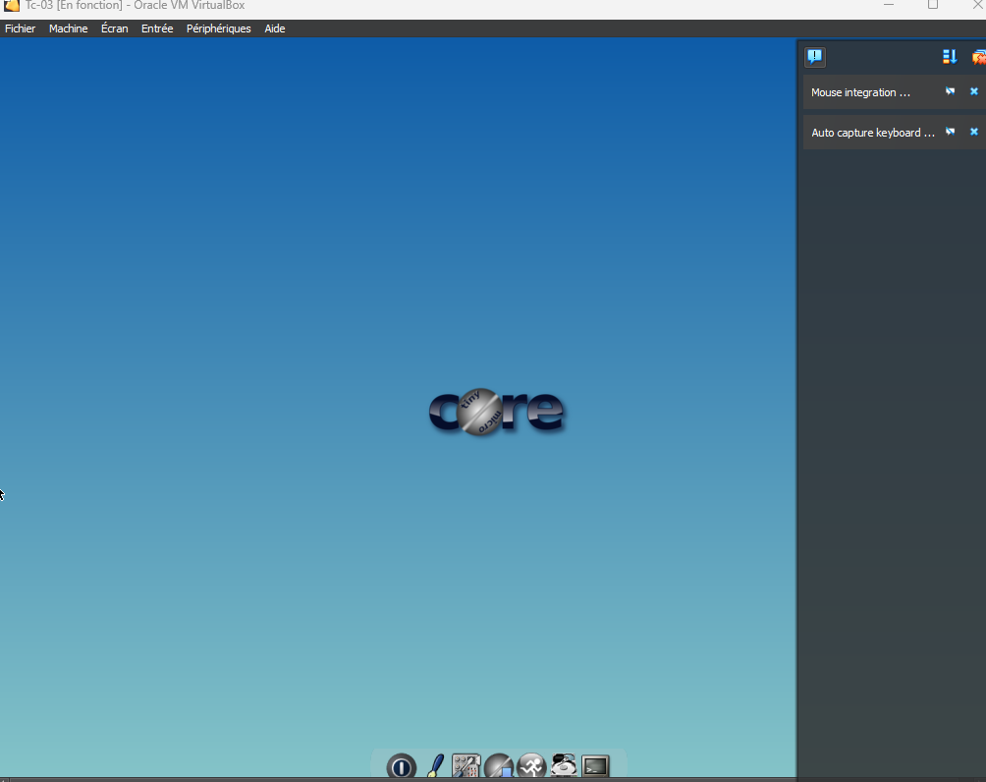Open the Mount Tool hard-drive icon
The height and width of the screenshot is (782, 986).
click(x=564, y=765)
